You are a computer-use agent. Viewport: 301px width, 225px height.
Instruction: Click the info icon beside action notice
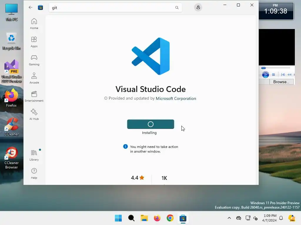[x=125, y=146]
